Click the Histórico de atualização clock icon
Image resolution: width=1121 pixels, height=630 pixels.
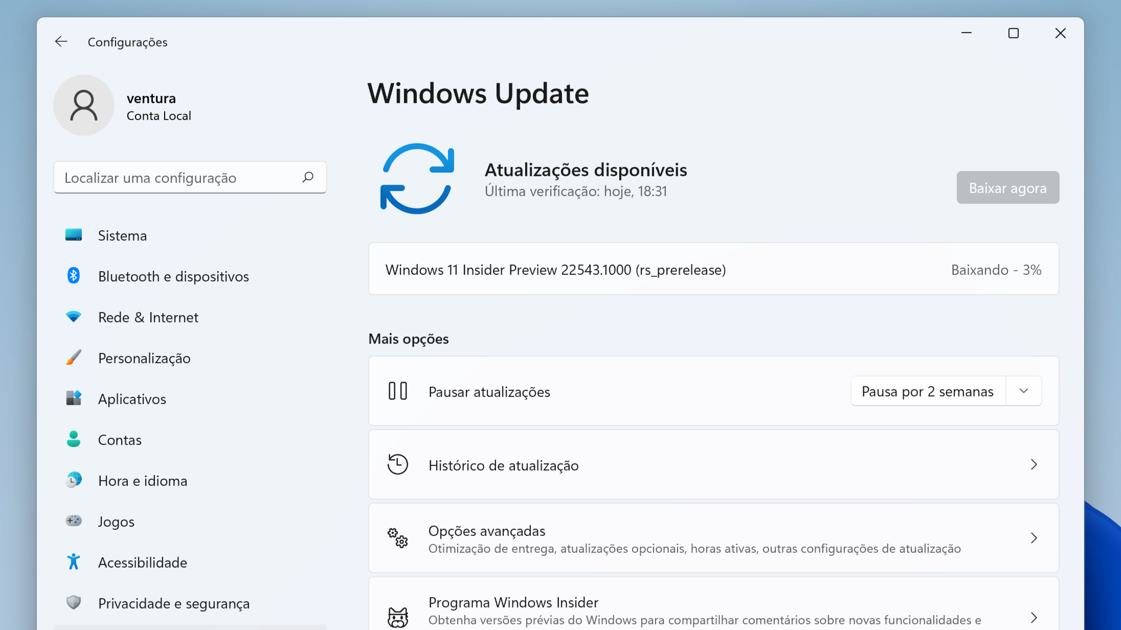tap(398, 465)
